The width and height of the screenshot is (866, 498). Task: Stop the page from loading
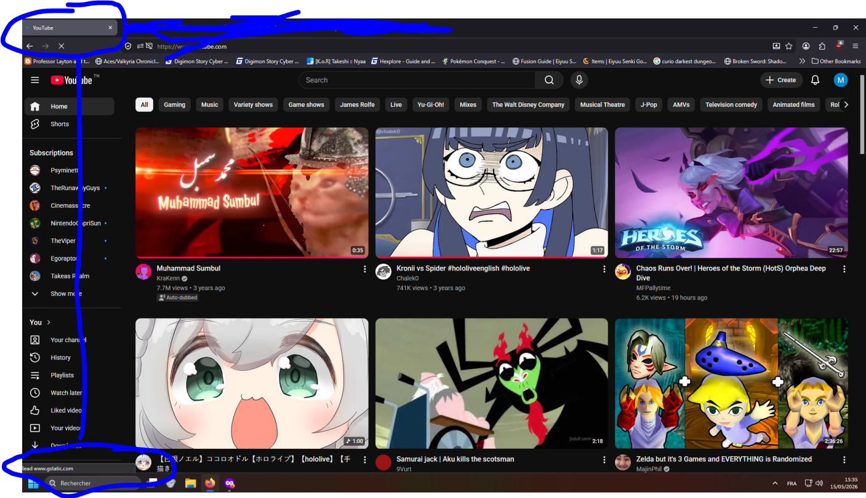click(62, 46)
